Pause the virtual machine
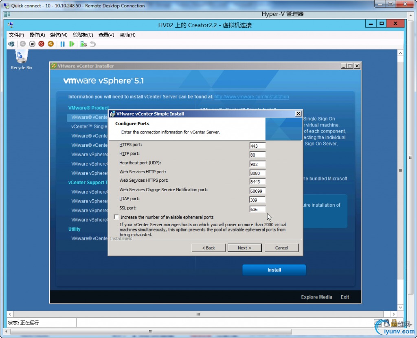The width and height of the screenshot is (417, 338). (x=62, y=44)
